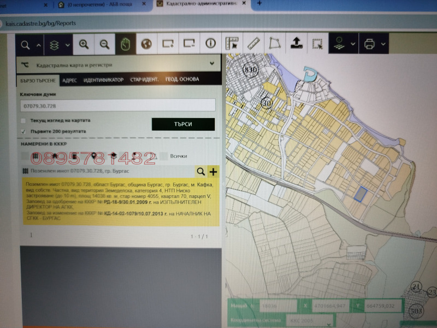Toggle the 'Всички' results filter checkbox

pyautogui.click(x=162, y=156)
